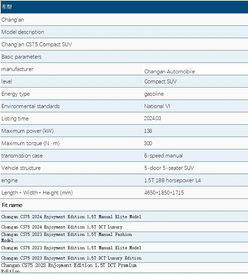This screenshot has height=274, width=248.
Task: Click the manufacturer label
Action: click(x=17, y=69)
